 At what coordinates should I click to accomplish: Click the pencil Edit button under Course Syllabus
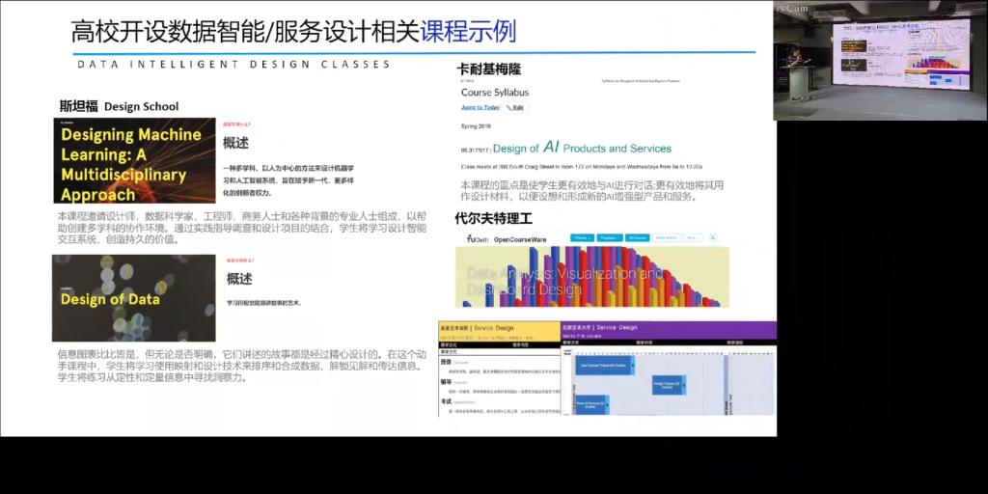[x=515, y=108]
